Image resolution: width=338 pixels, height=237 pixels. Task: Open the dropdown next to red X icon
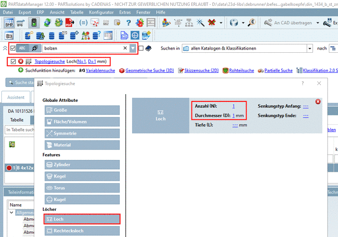click(x=221, y=23)
